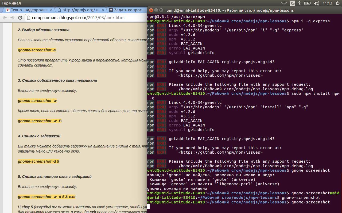This screenshot has width=342, height=213.
Task: Click the heading 3. Снимок собственного окна терминала
Action: [57, 80]
